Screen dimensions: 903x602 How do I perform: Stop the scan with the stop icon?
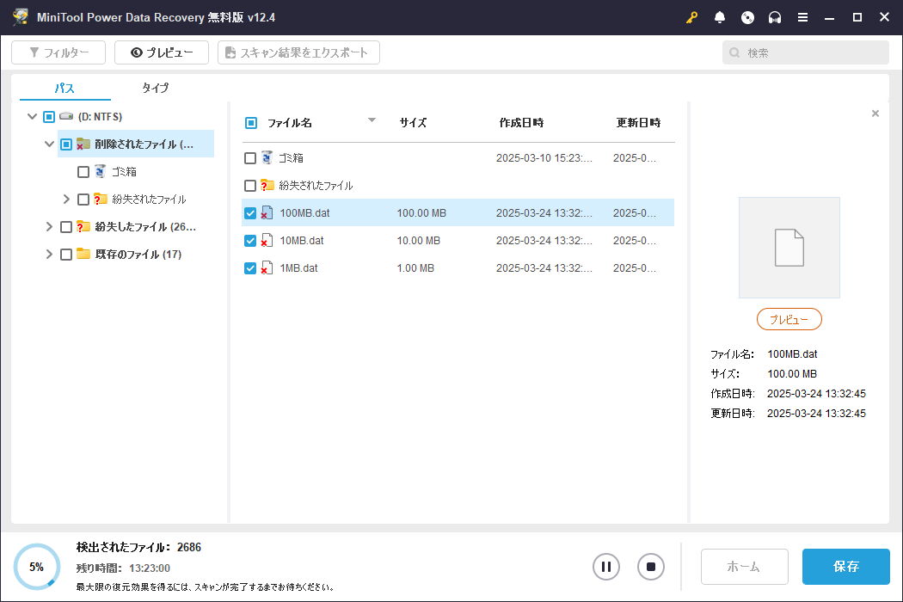(651, 567)
